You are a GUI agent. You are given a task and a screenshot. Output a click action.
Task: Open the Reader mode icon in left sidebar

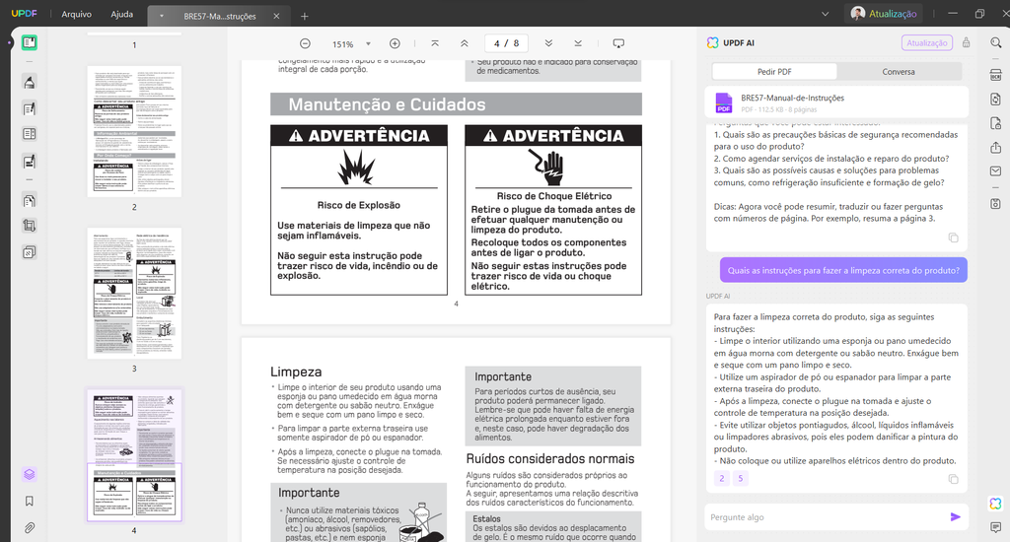click(x=29, y=43)
